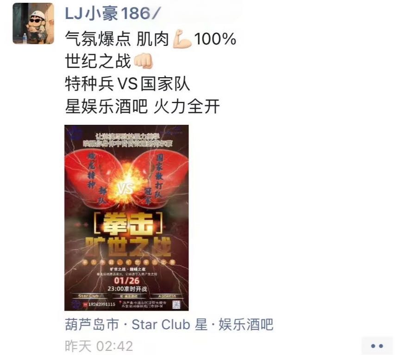This screenshot has height=355, width=407.
Task: Click the flexed biceps emoji
Action: pos(182,39)
